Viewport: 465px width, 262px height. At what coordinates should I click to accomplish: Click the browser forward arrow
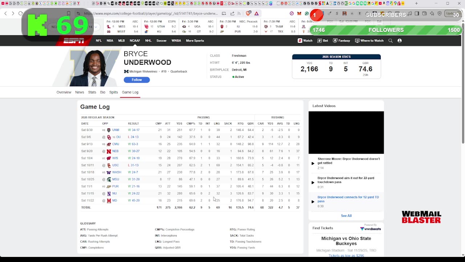click(x=13, y=13)
